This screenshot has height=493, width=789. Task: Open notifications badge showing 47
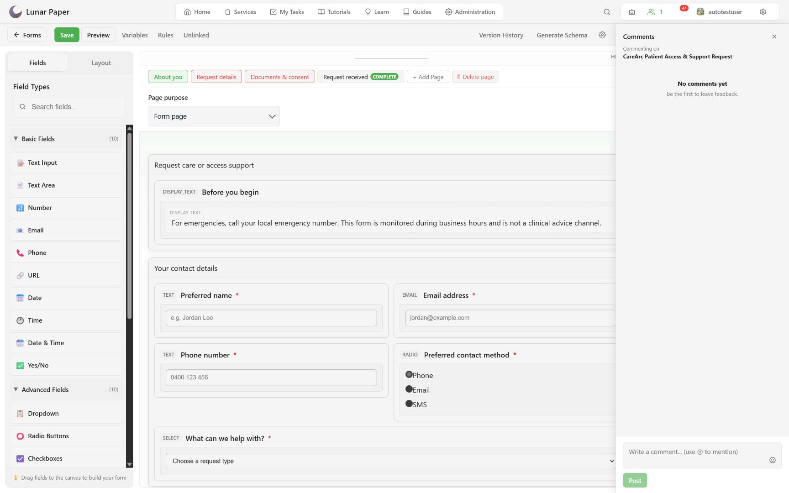point(684,8)
